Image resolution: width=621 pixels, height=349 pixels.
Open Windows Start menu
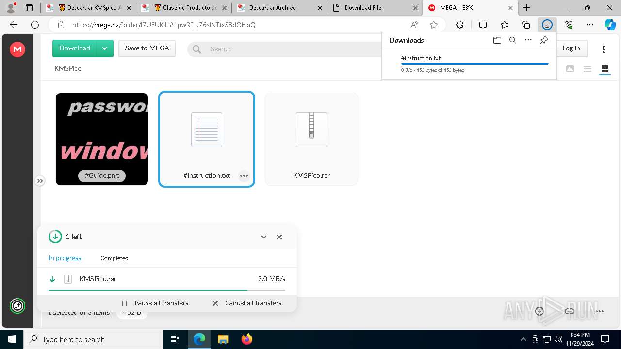click(12, 339)
